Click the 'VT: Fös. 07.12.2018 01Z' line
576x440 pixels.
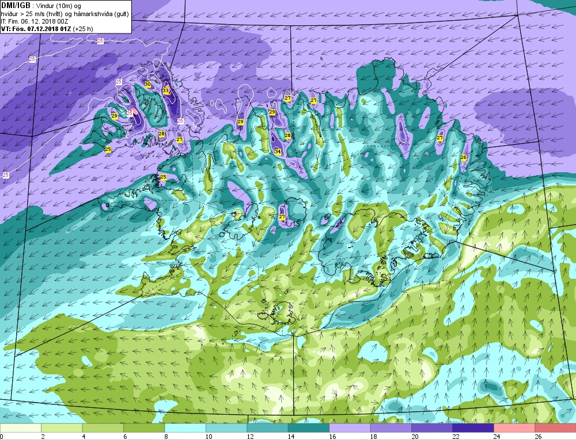pos(36,29)
